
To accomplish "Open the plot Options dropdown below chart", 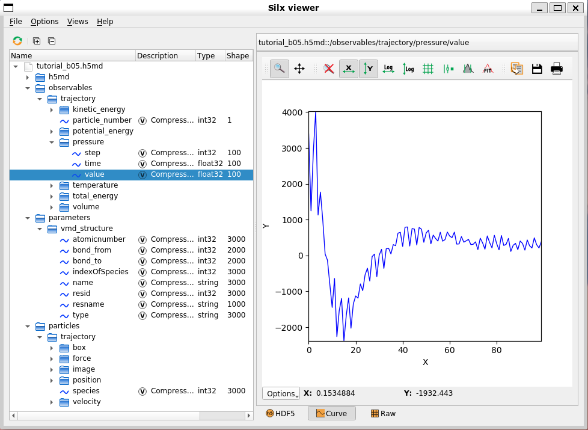I will click(x=281, y=394).
